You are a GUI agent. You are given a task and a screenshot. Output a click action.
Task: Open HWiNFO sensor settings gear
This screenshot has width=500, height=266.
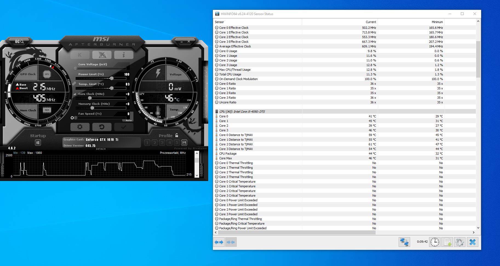coord(460,242)
